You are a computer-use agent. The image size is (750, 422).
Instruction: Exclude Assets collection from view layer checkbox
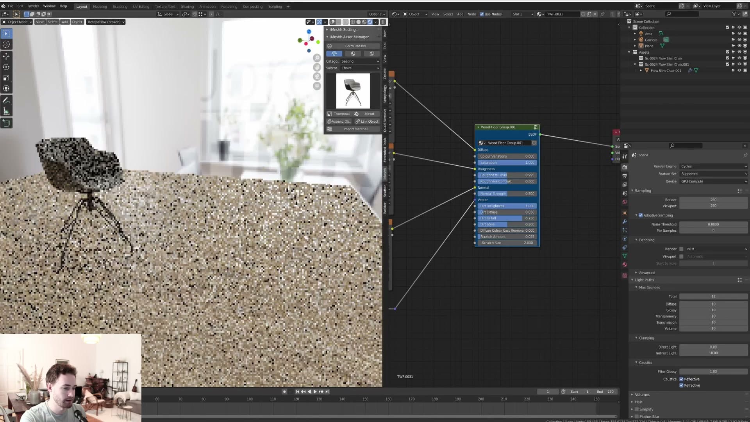[727, 52]
